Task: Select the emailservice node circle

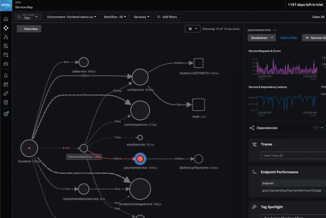Action: pos(140,137)
